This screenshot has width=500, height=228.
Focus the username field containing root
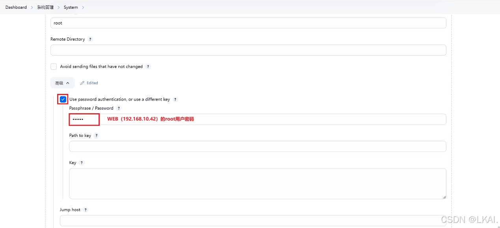248,23
